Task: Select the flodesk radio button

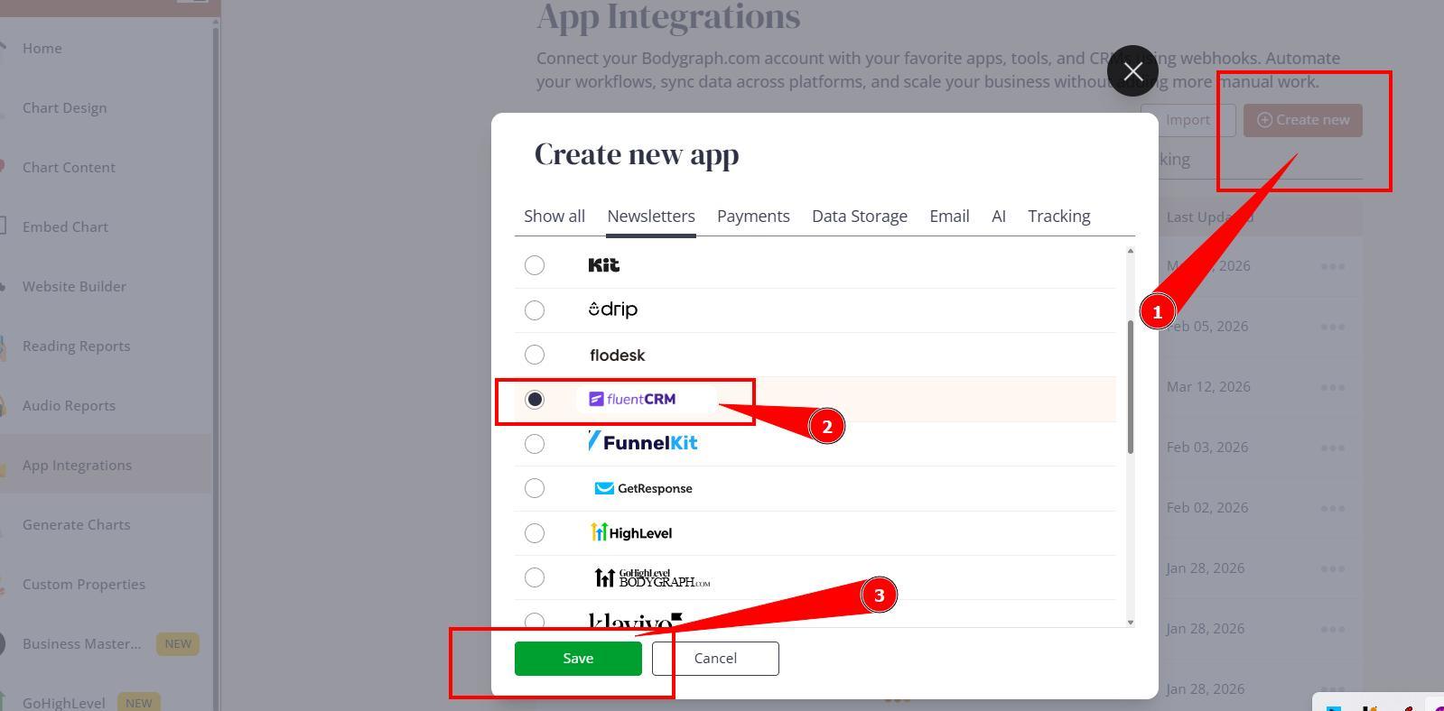Action: [535, 355]
